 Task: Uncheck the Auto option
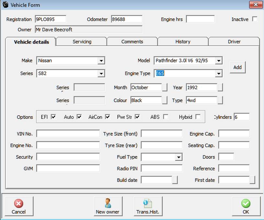pos(79,117)
